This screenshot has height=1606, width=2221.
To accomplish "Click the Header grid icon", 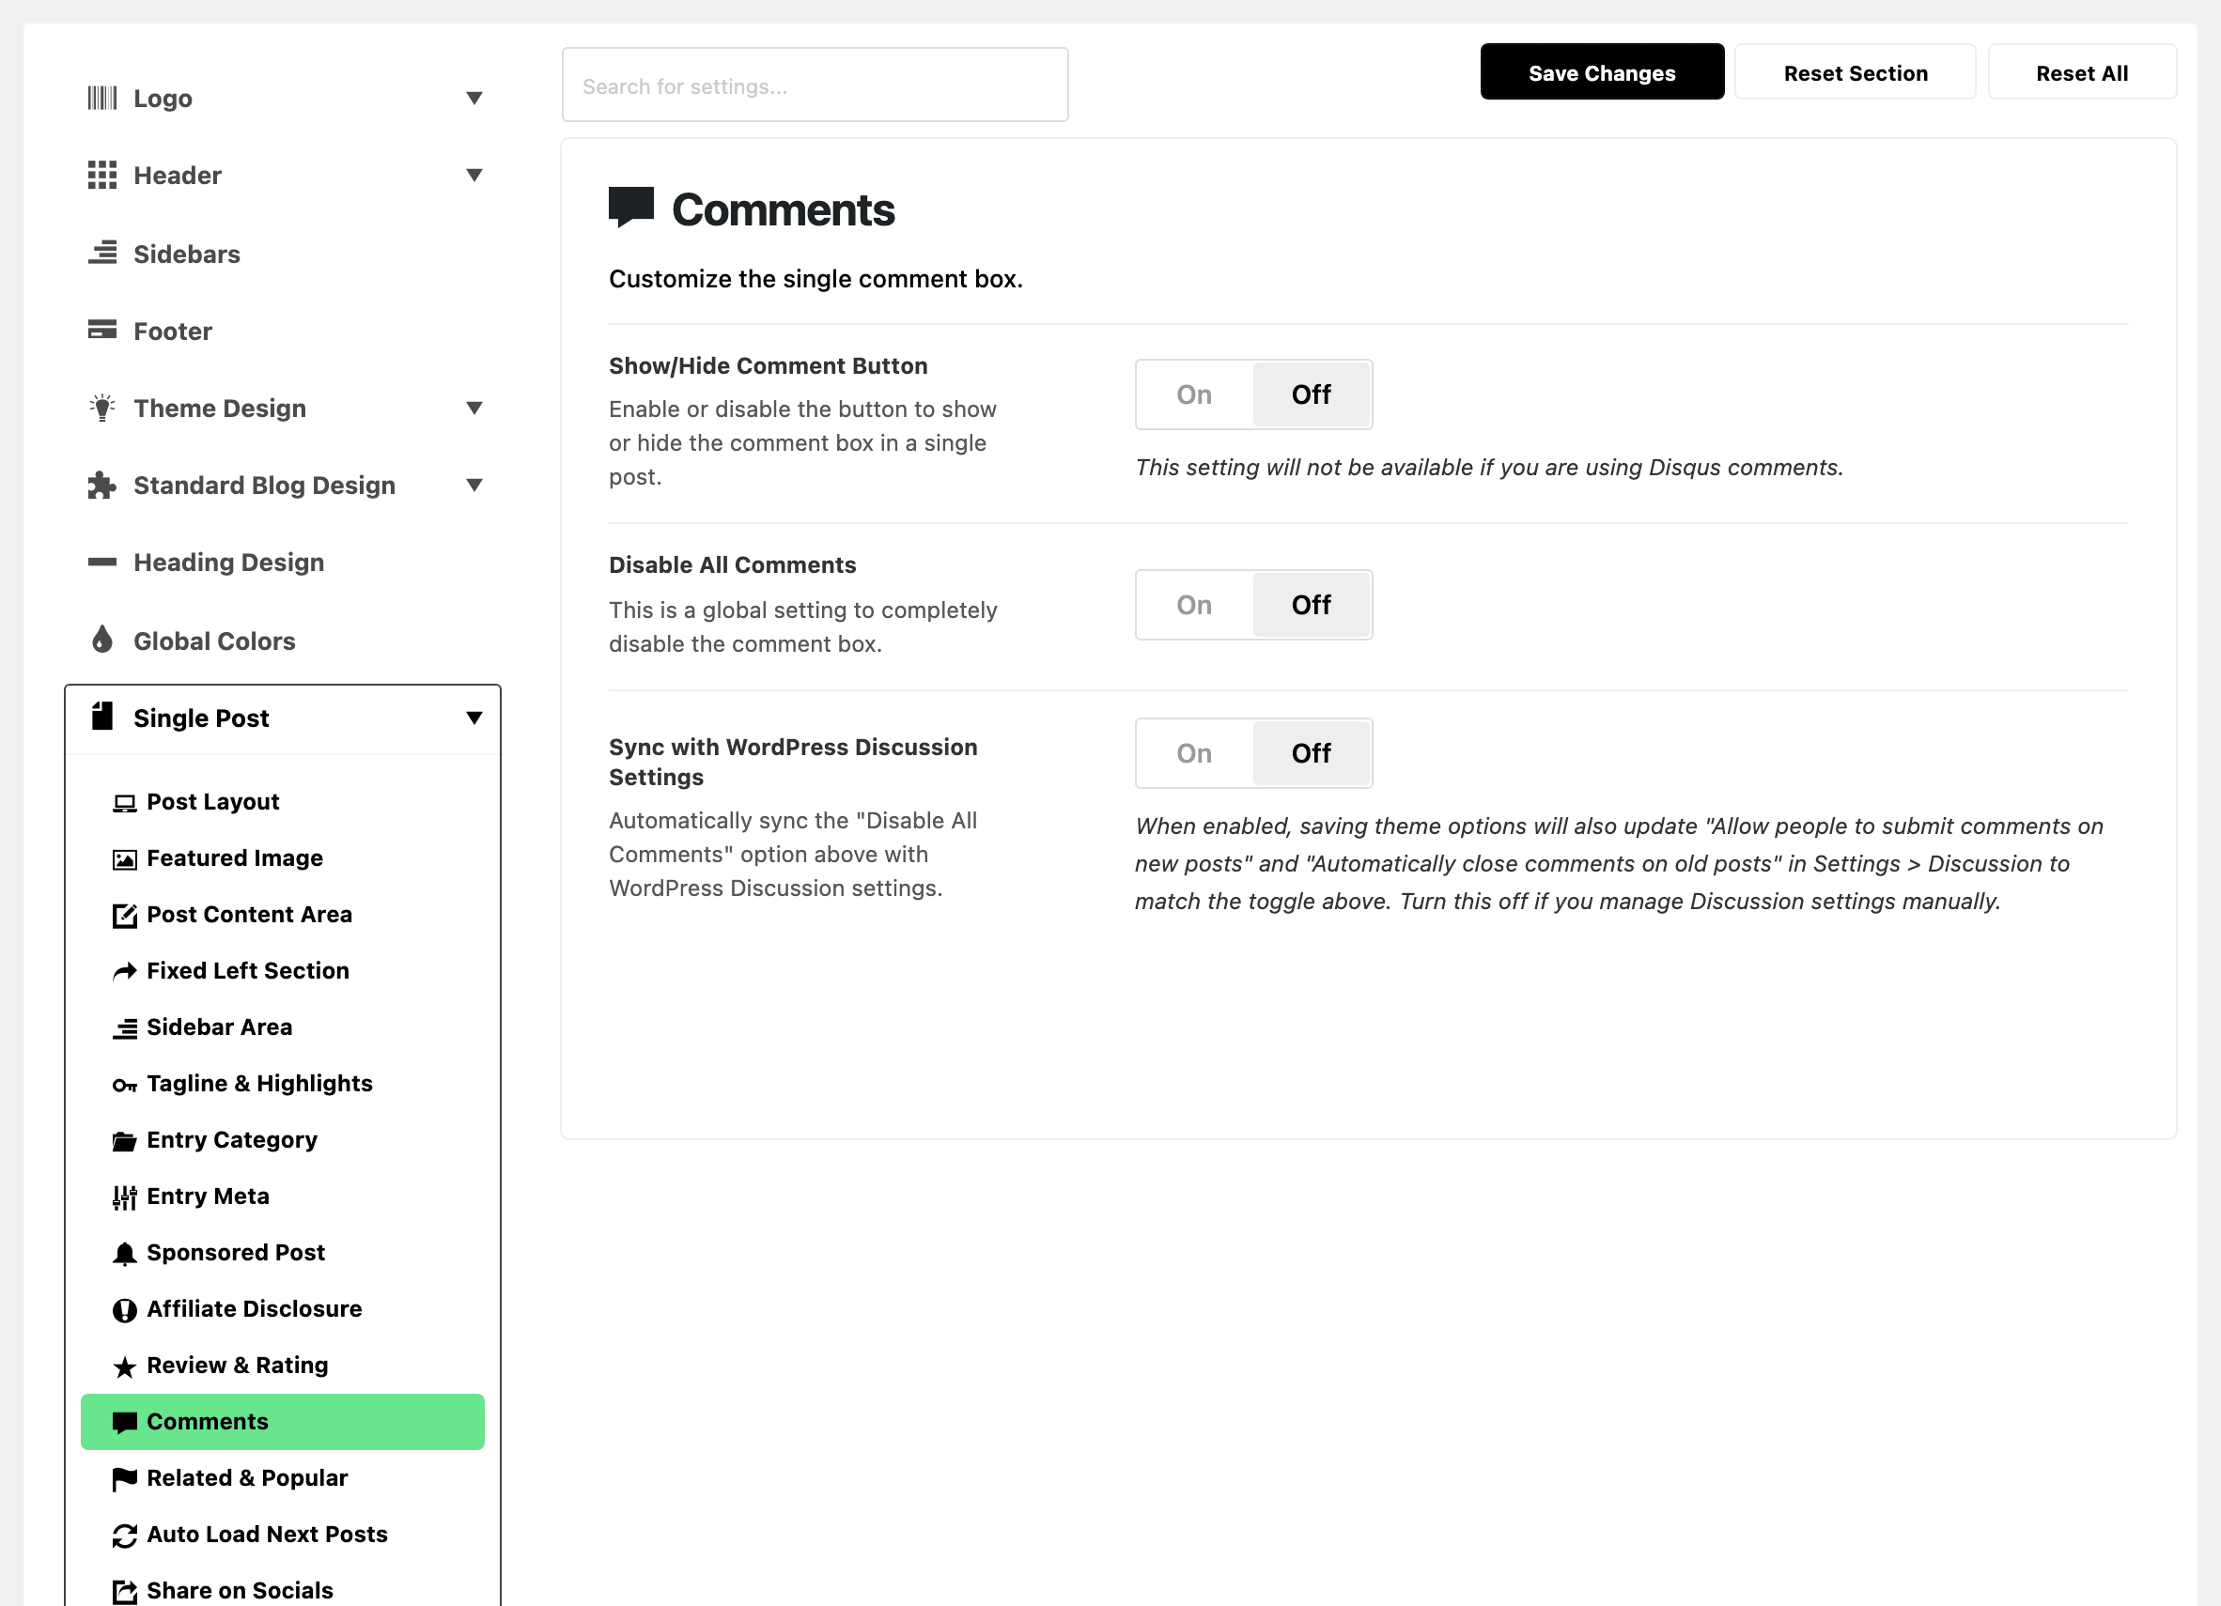I will click(x=101, y=176).
